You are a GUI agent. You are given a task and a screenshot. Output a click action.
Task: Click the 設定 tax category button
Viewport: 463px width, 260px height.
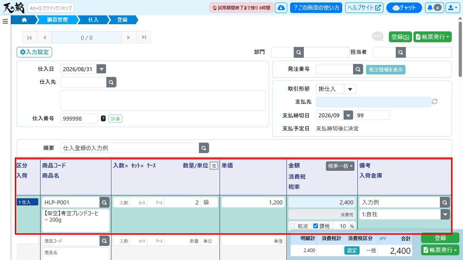pyautogui.click(x=352, y=251)
